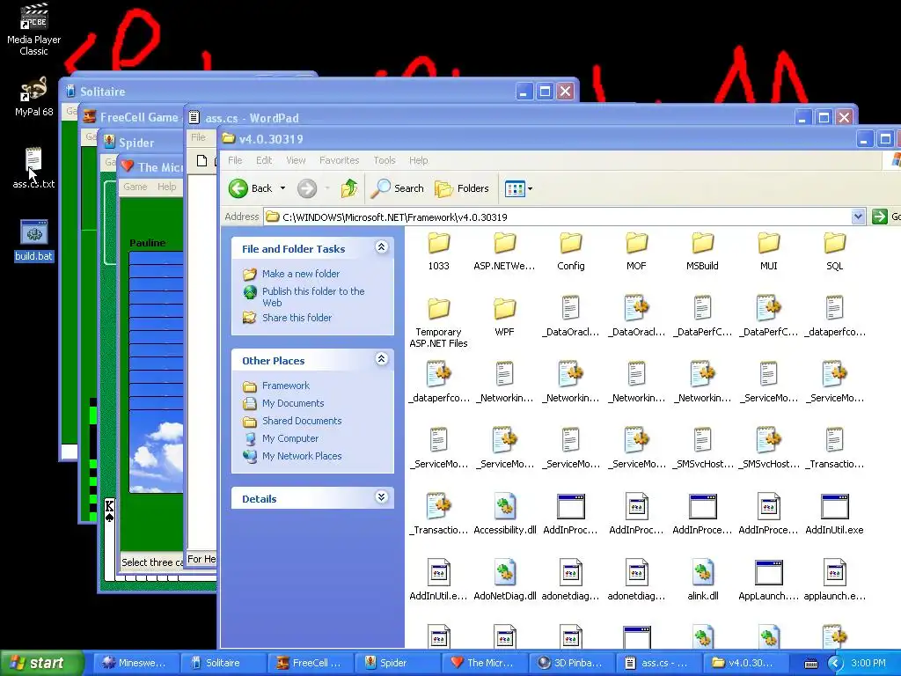The image size is (901, 676).
Task: Collapse File and Folder Tasks panel
Action: [x=381, y=247]
